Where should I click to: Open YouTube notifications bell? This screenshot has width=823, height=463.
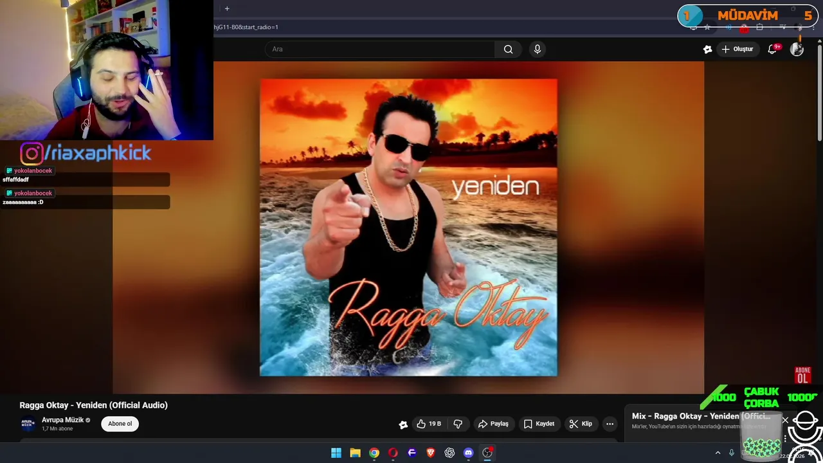click(x=773, y=49)
